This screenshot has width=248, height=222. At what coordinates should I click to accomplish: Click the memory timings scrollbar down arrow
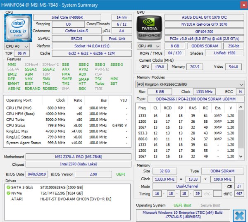click(241, 156)
